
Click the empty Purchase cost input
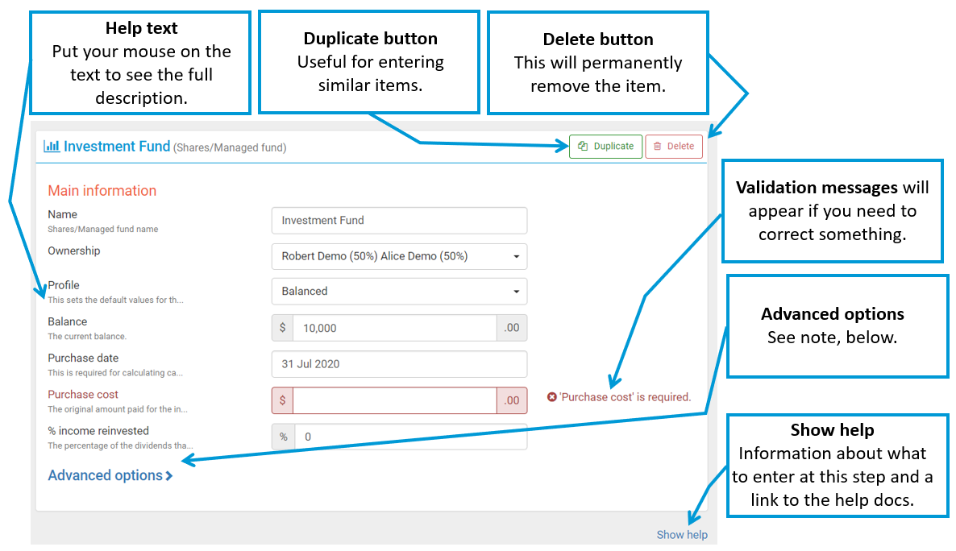point(394,400)
